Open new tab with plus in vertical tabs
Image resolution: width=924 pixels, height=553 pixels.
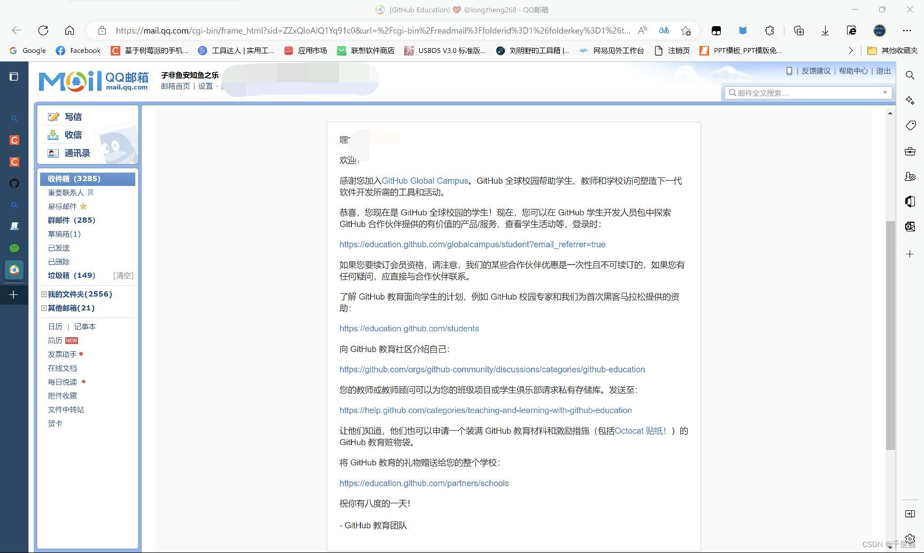14,294
